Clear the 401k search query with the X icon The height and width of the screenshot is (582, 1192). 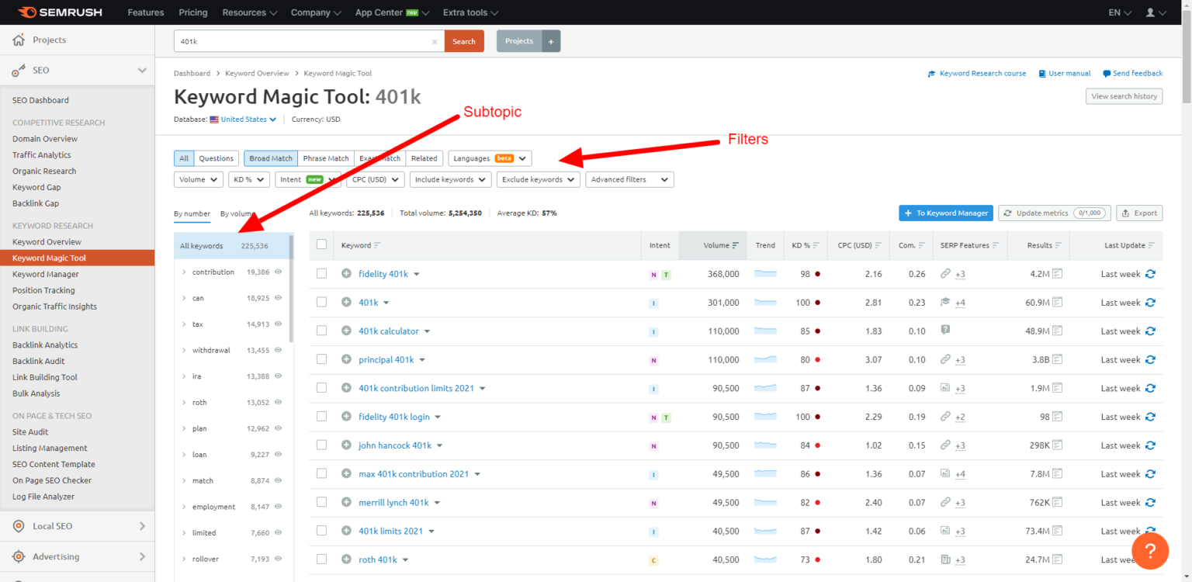point(435,41)
